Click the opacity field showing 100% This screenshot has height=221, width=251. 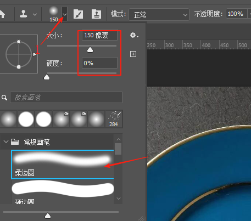tap(237, 14)
